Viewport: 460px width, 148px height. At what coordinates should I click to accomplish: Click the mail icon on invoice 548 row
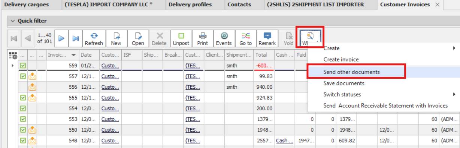(x=33, y=141)
